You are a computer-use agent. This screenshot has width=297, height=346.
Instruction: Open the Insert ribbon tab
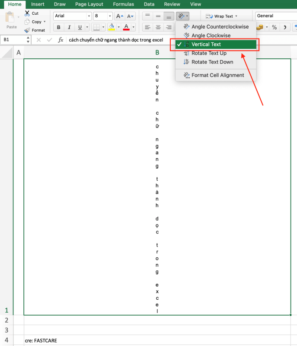point(38,4)
